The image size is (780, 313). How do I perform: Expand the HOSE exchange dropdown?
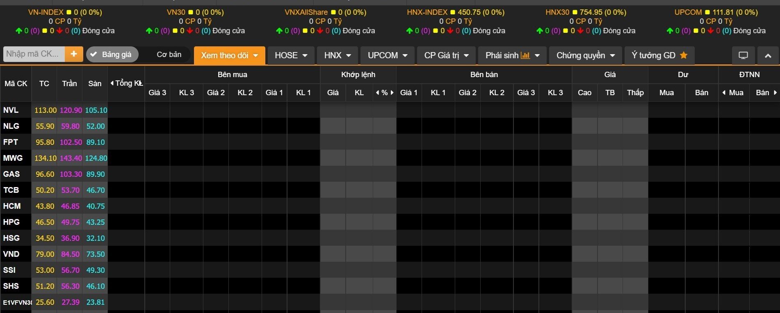click(x=291, y=55)
